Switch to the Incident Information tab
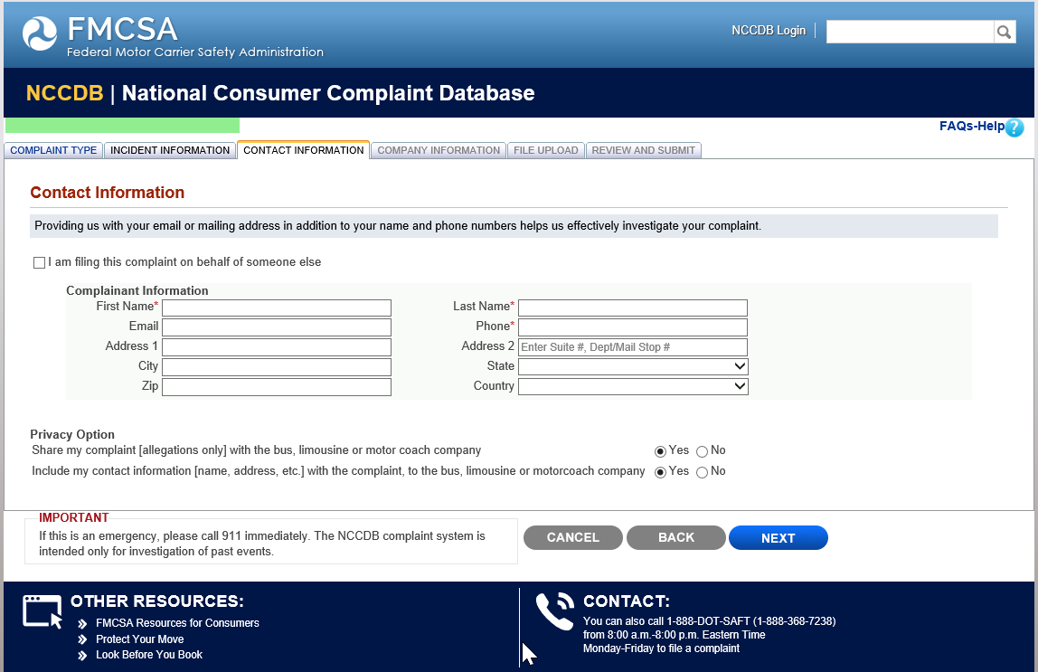The height and width of the screenshot is (672, 1038). point(170,150)
